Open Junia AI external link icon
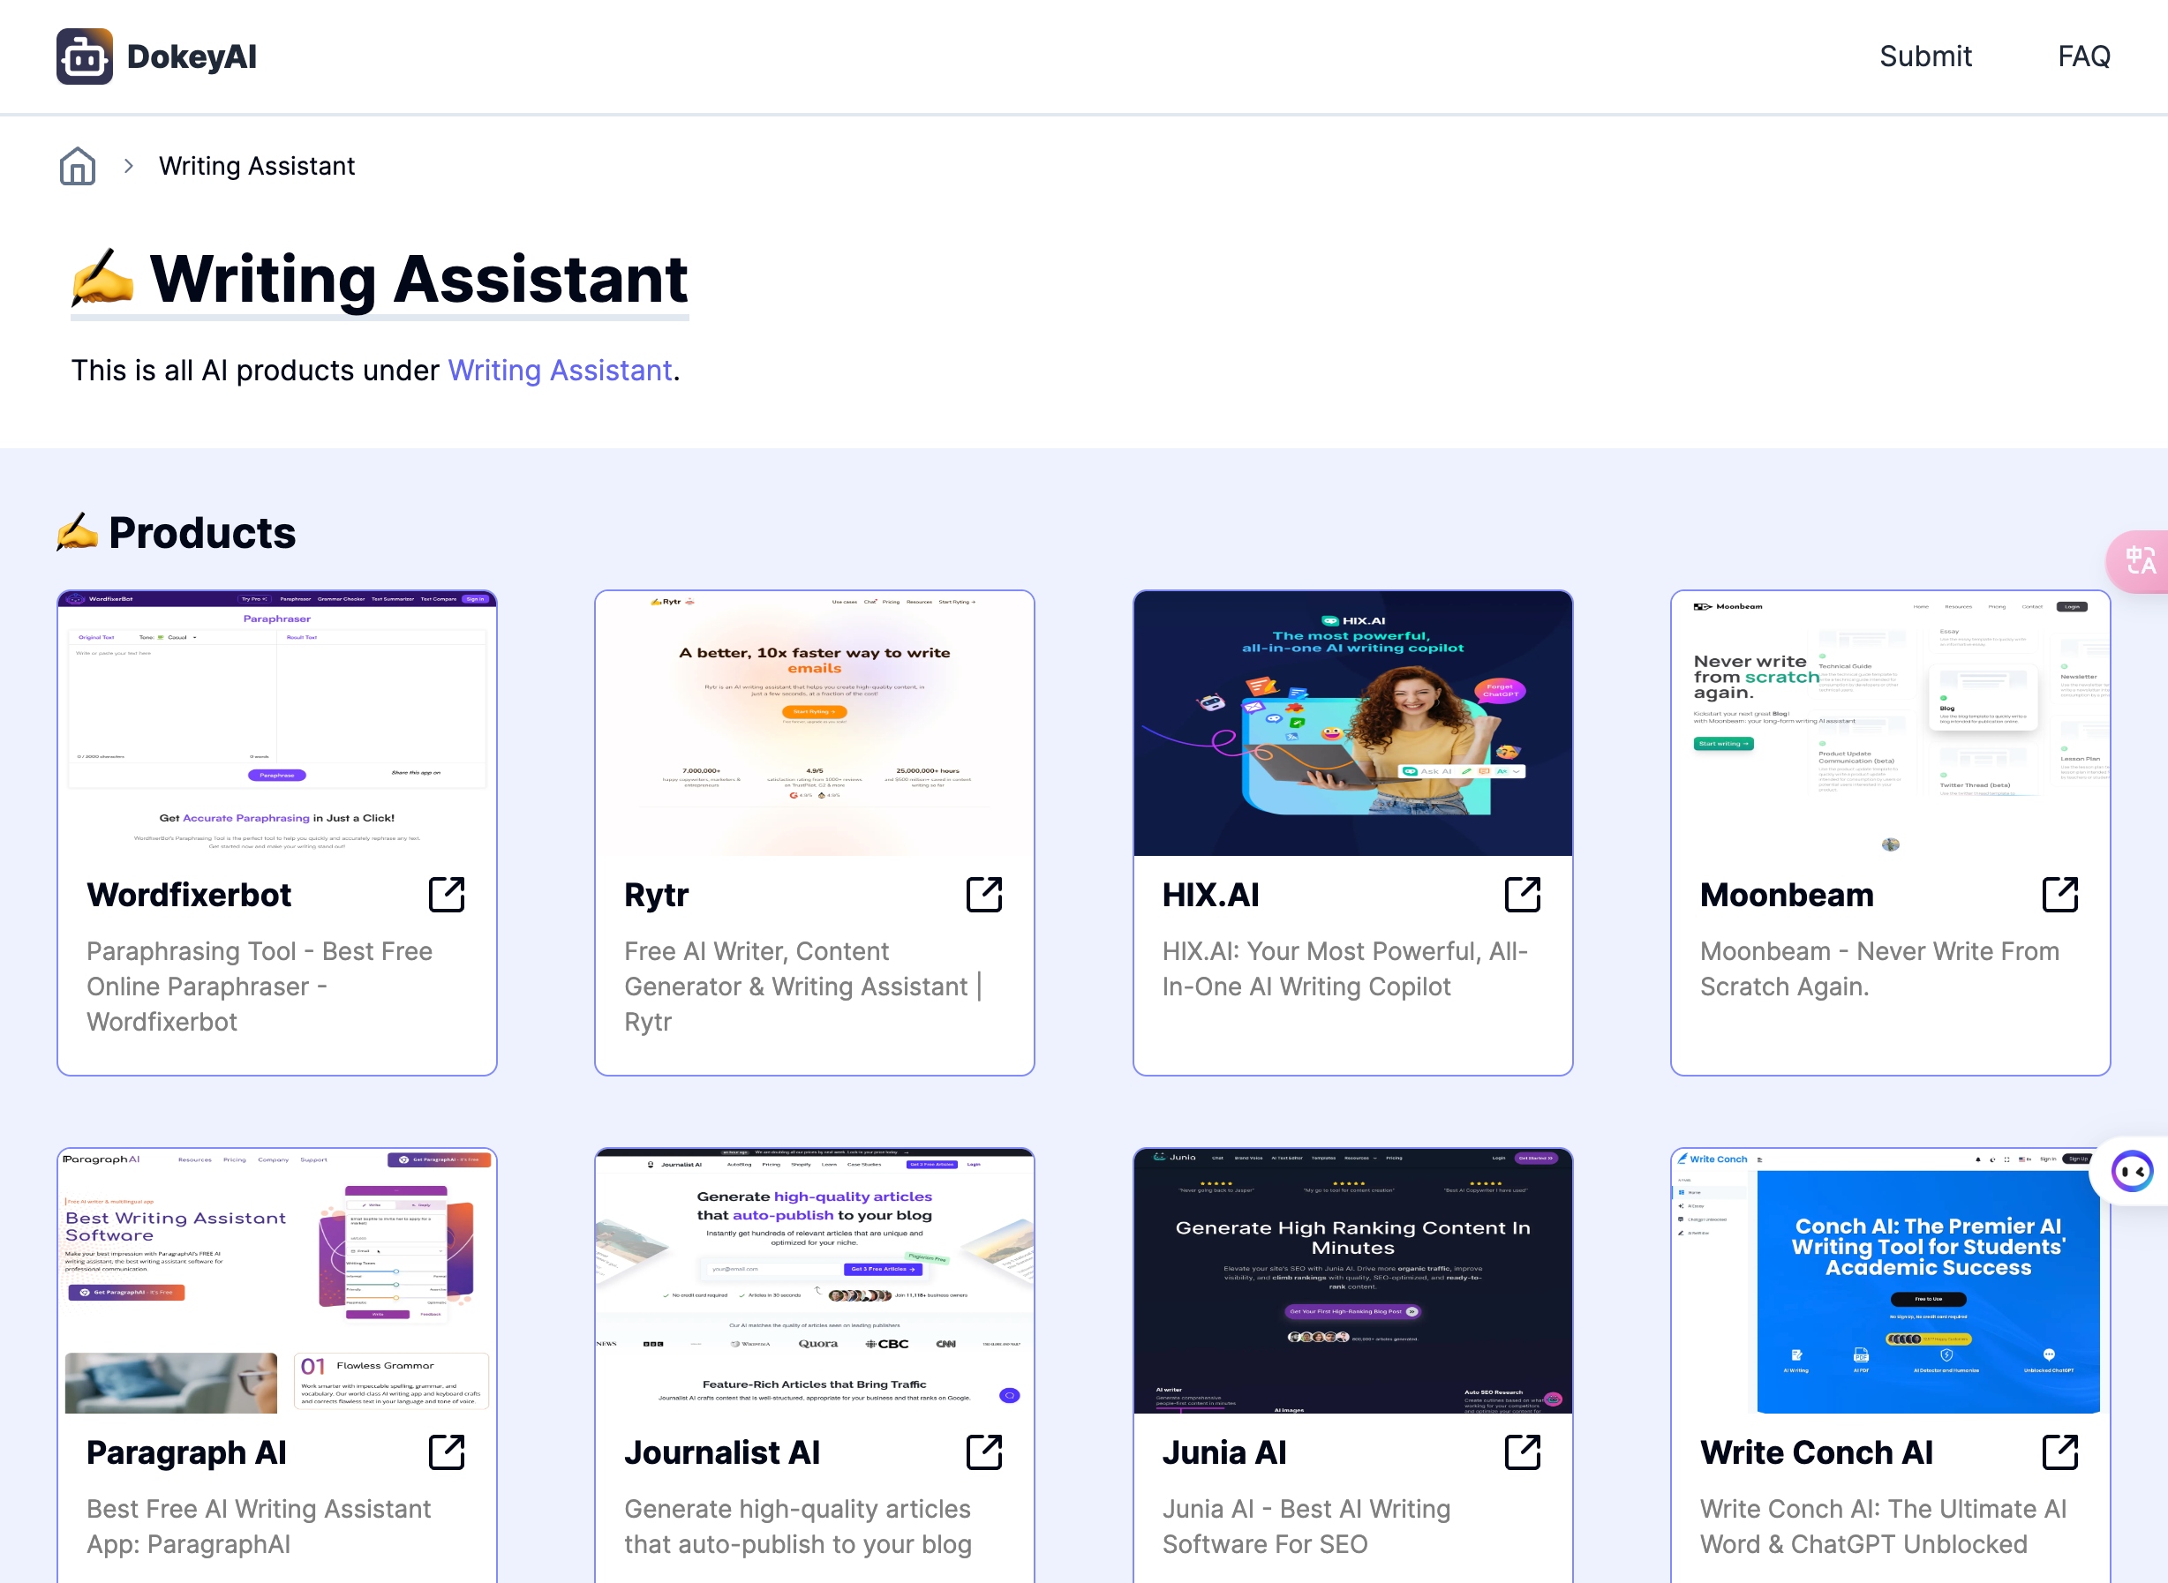Viewport: 2168px width, 1583px height. 1522,1452
